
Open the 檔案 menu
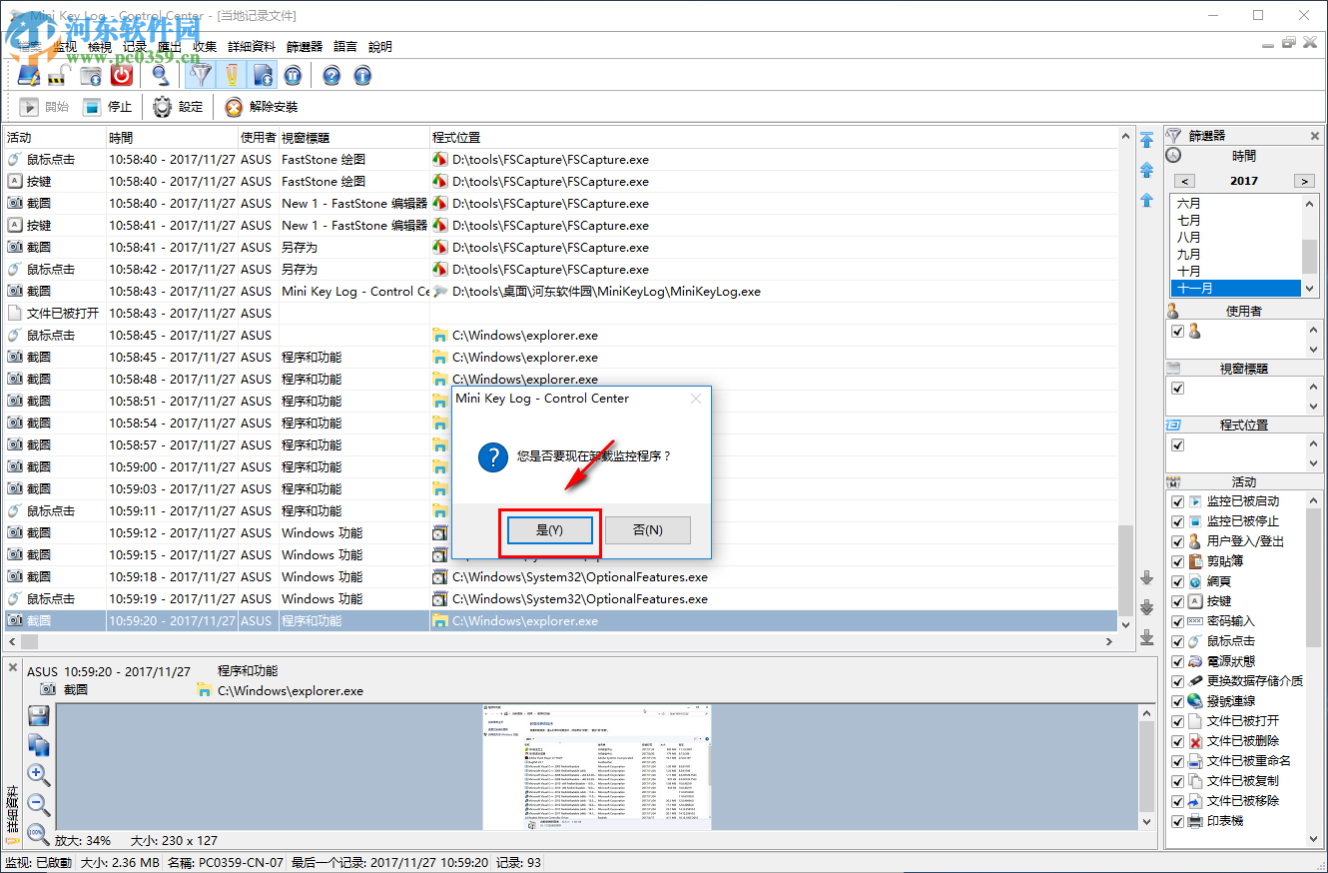[30, 46]
